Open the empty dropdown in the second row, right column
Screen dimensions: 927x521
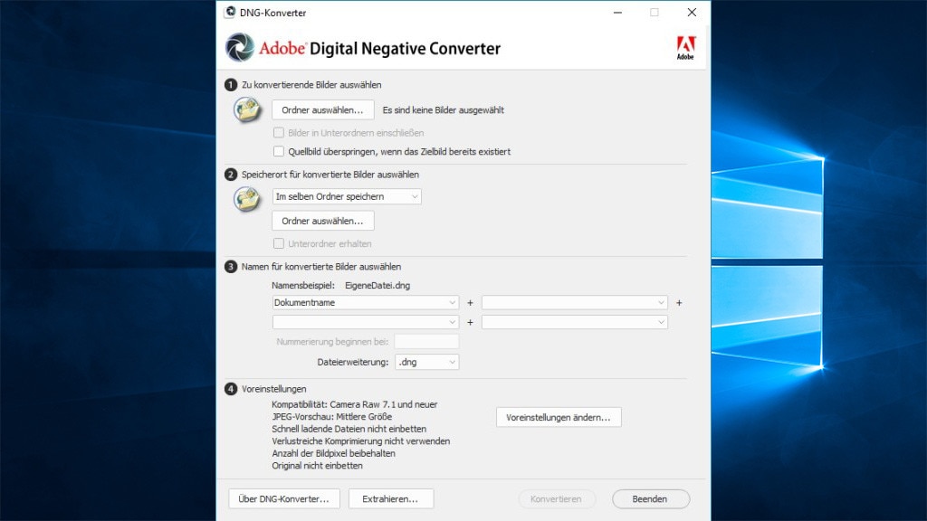tap(575, 322)
